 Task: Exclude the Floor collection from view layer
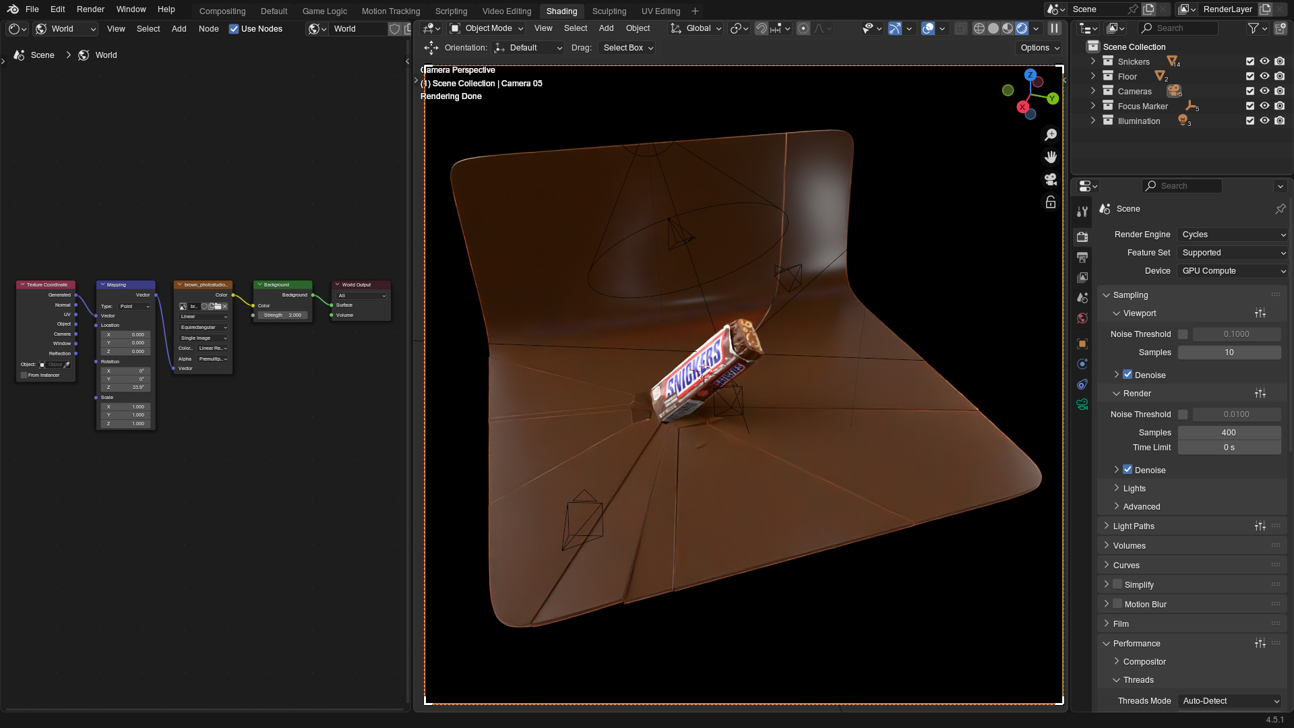coord(1250,76)
